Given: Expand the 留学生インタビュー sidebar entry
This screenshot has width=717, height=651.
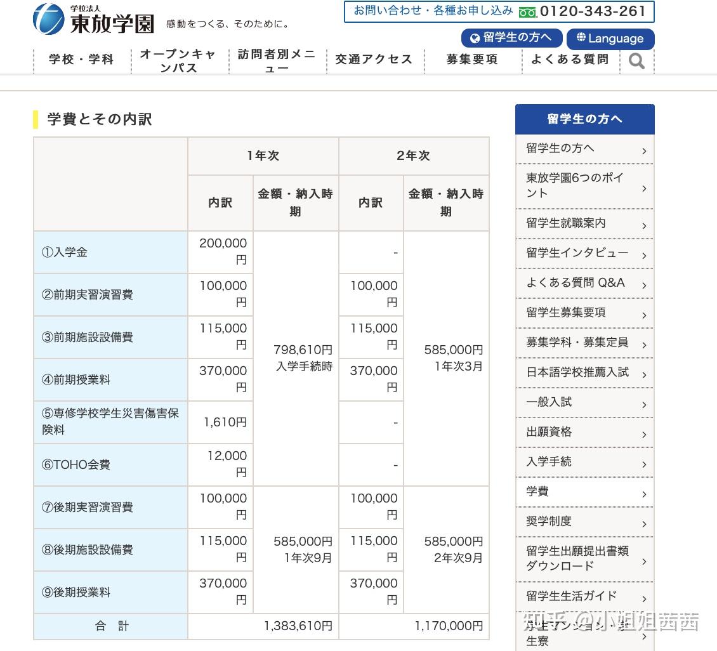Looking at the screenshot, I should coord(643,254).
